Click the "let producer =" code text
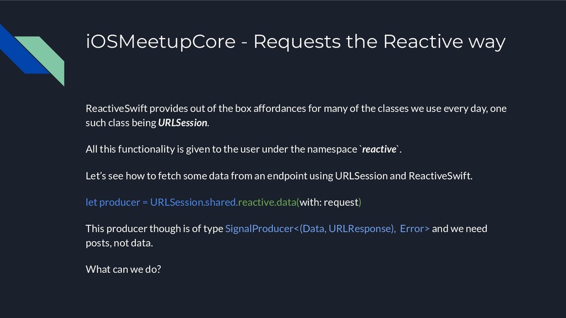566x318 pixels. (x=117, y=202)
